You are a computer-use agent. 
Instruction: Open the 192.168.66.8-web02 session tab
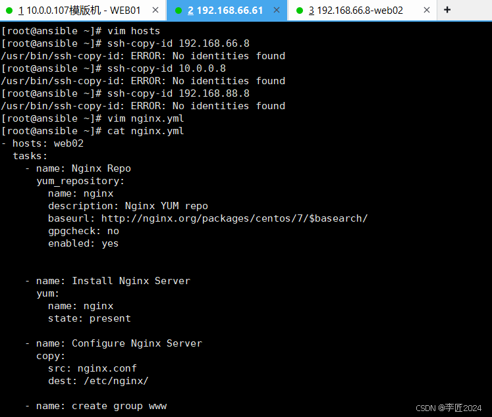[x=362, y=11]
